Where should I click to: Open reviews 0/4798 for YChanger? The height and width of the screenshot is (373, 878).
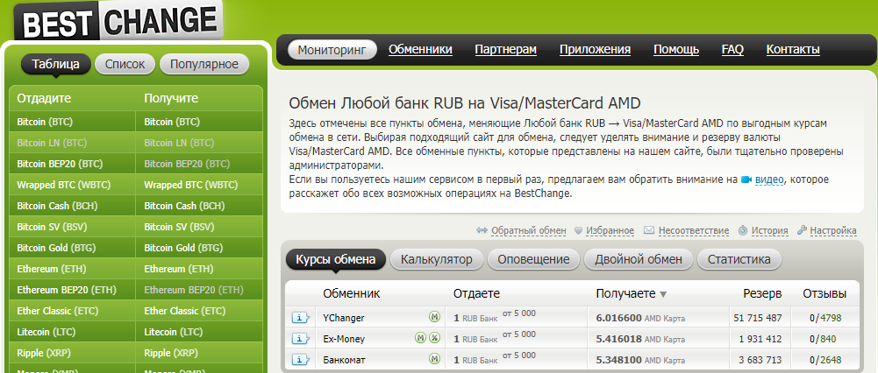[x=825, y=318]
